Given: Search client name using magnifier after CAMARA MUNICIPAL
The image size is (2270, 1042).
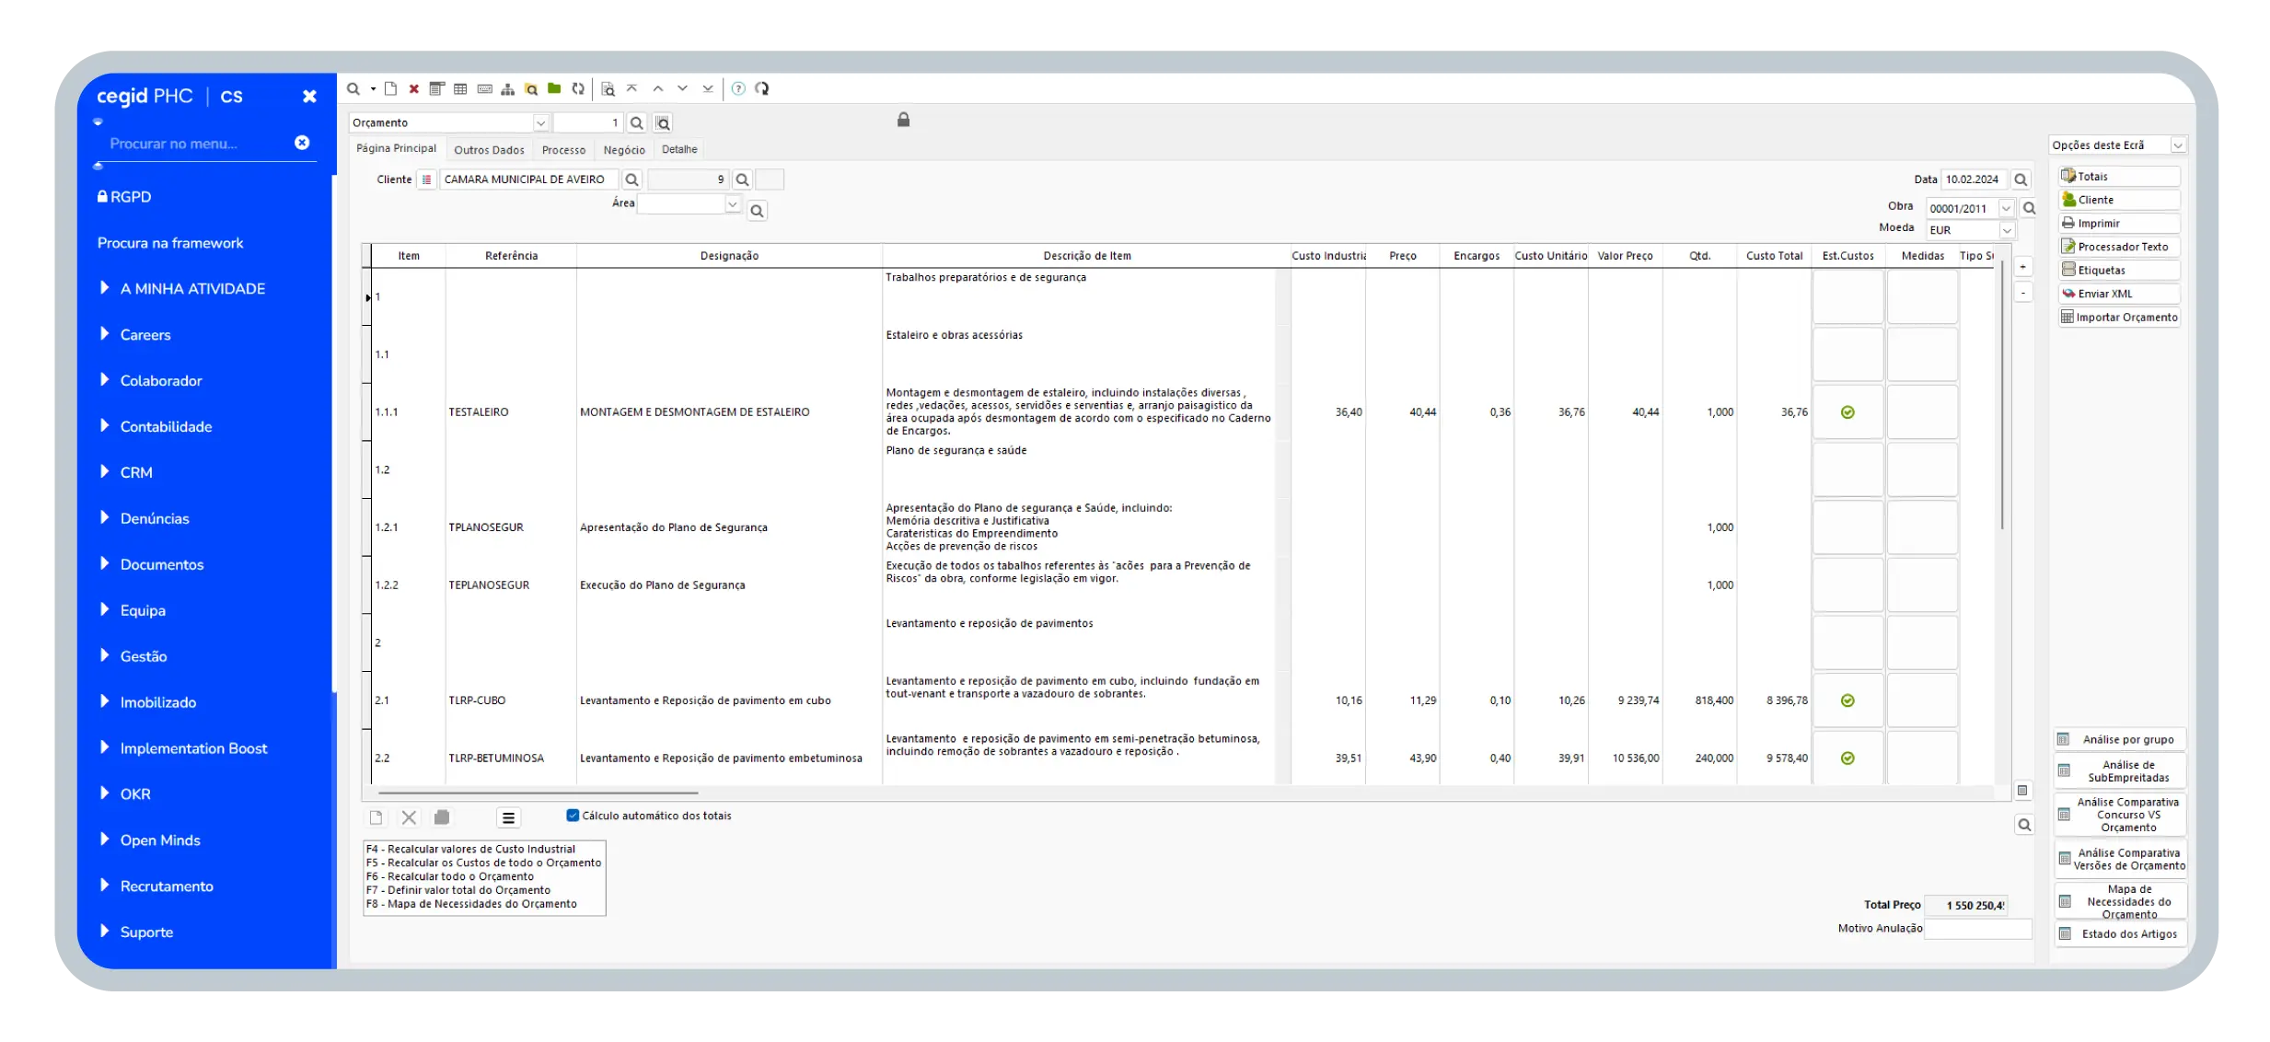Looking at the screenshot, I should point(631,179).
